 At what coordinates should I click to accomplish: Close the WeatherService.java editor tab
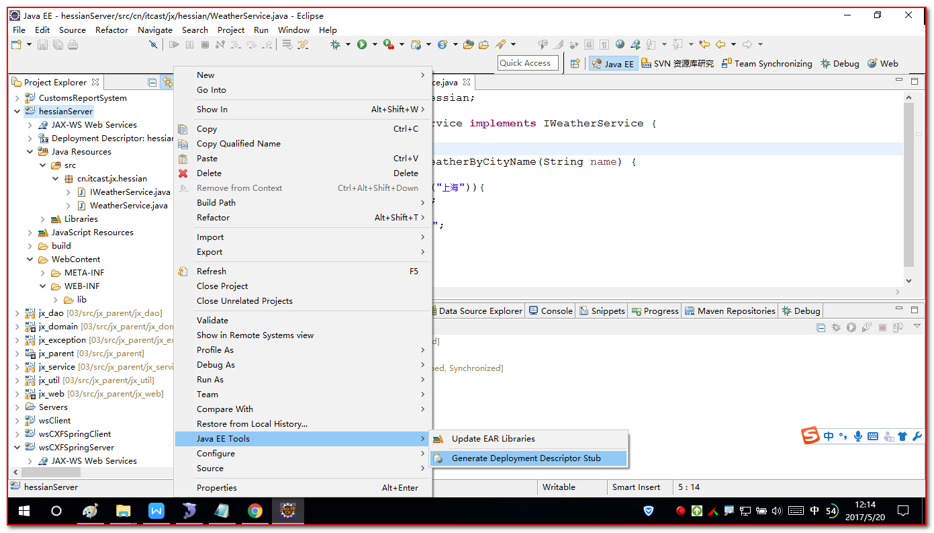(x=467, y=82)
